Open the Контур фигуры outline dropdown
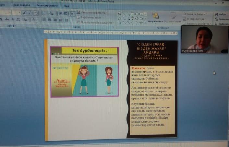This screenshot has width=229, height=147. point(194,19)
